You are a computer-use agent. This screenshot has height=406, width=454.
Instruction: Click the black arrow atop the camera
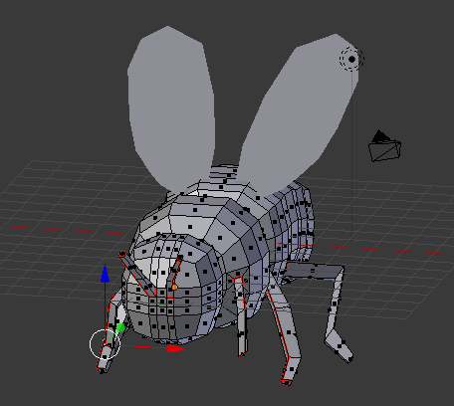pyautogui.click(x=380, y=136)
